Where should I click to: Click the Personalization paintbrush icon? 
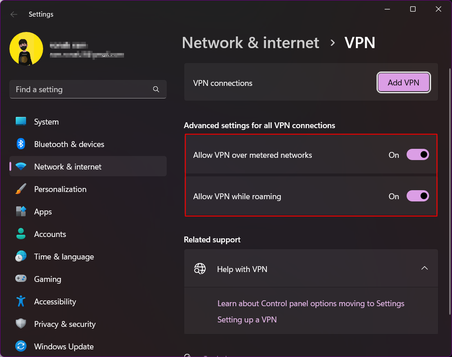tap(21, 189)
